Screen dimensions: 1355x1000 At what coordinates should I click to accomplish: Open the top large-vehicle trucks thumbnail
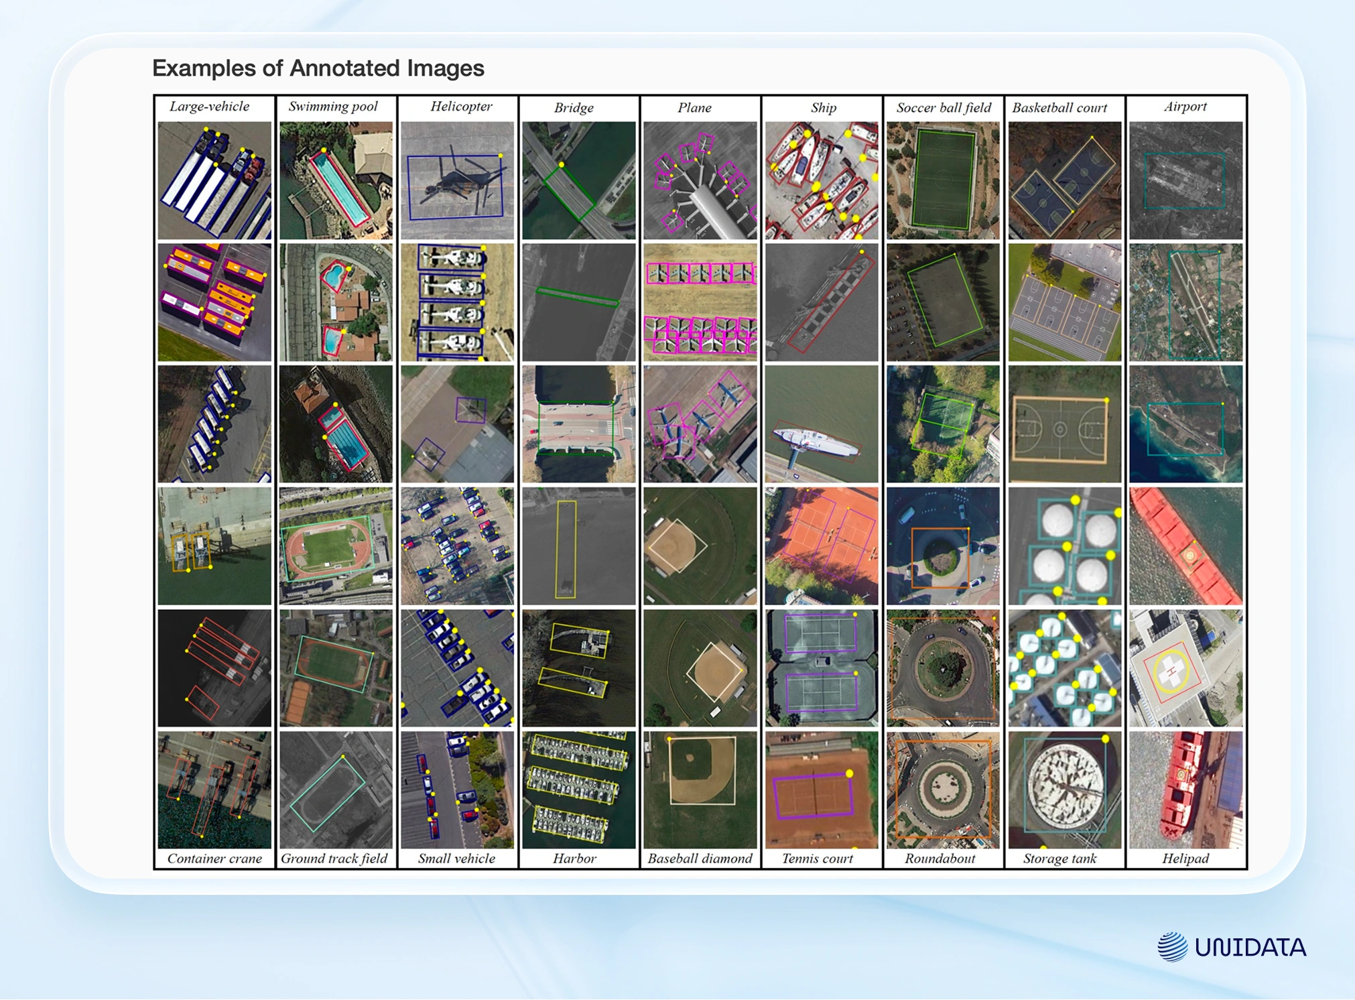click(x=214, y=180)
